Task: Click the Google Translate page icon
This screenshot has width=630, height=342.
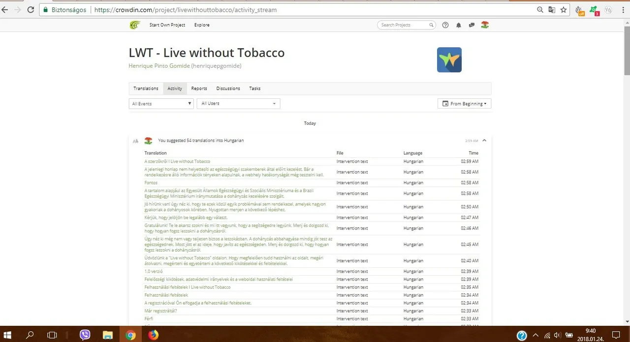Action: pos(552,9)
